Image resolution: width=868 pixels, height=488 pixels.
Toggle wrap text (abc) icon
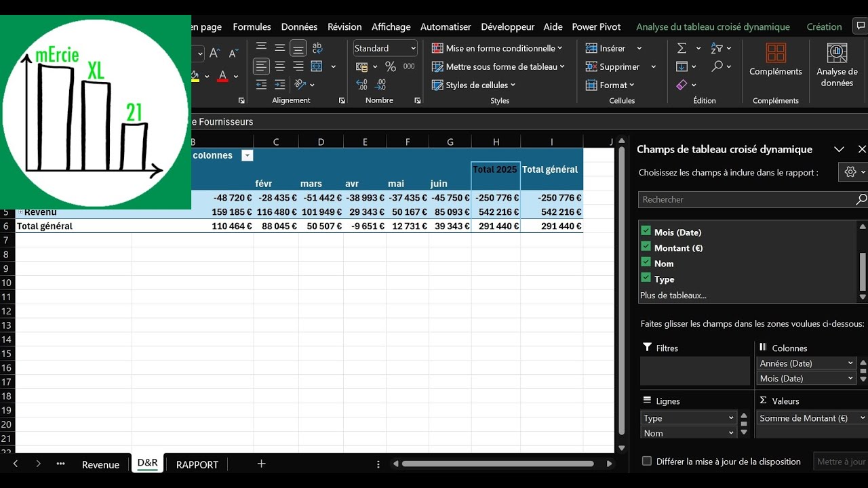click(x=317, y=48)
